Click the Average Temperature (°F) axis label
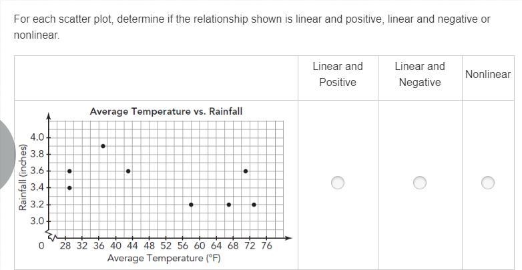 click(164, 258)
